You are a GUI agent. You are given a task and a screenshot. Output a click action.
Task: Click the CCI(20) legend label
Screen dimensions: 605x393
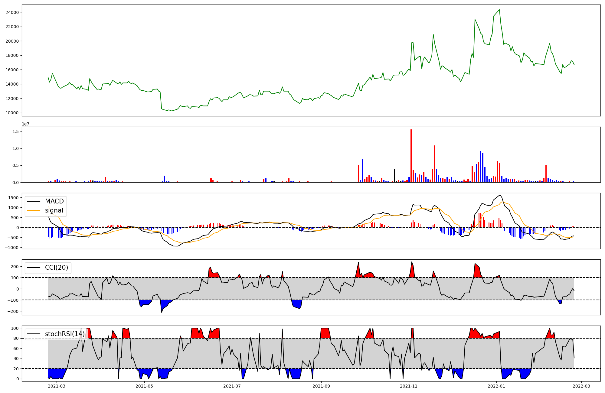tap(57, 268)
